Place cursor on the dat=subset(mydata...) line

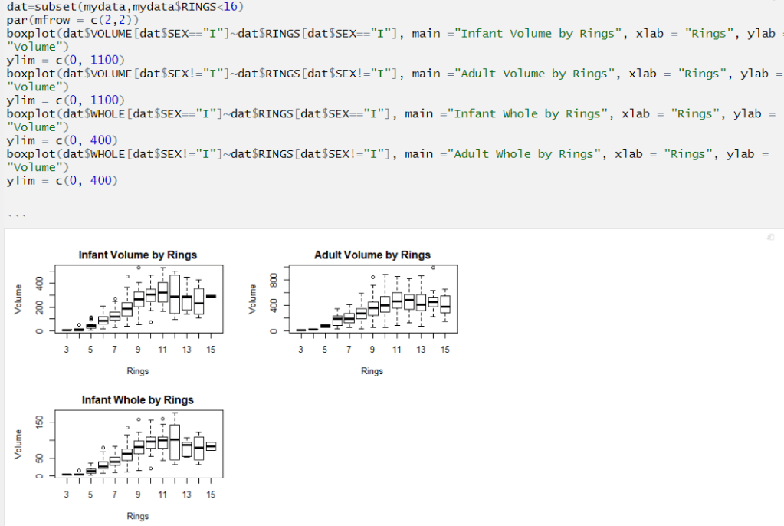(115, 6)
